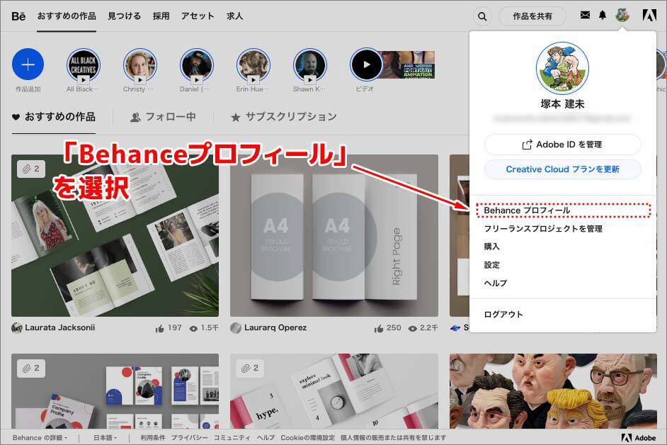Open hype brochure project thumbnail
This screenshot has width=667, height=445.
(334, 391)
